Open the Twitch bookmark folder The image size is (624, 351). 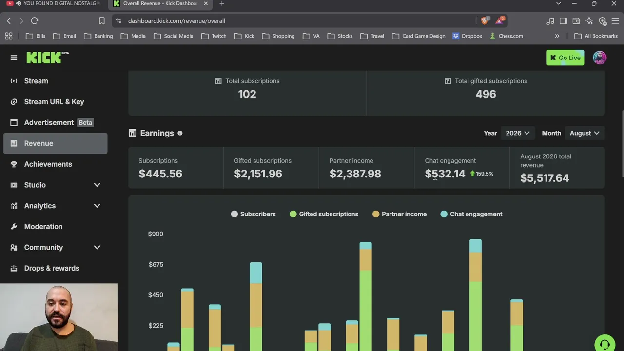(214, 36)
